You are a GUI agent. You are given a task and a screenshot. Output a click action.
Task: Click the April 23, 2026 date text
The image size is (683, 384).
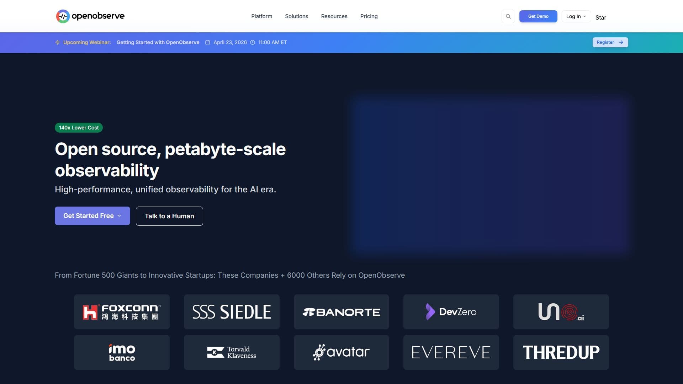(230, 42)
